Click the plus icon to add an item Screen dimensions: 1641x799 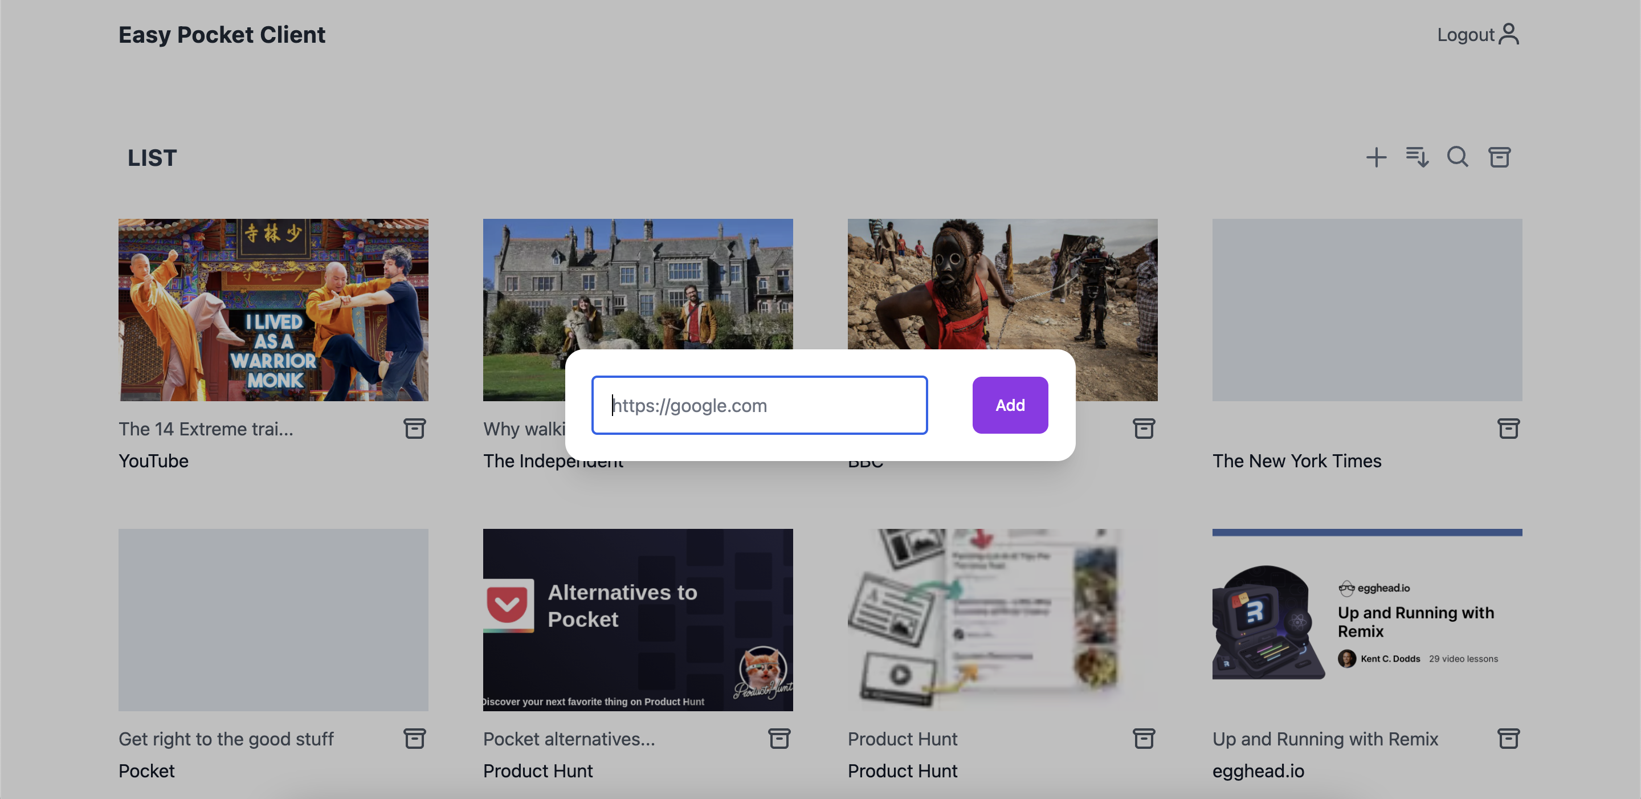point(1376,157)
